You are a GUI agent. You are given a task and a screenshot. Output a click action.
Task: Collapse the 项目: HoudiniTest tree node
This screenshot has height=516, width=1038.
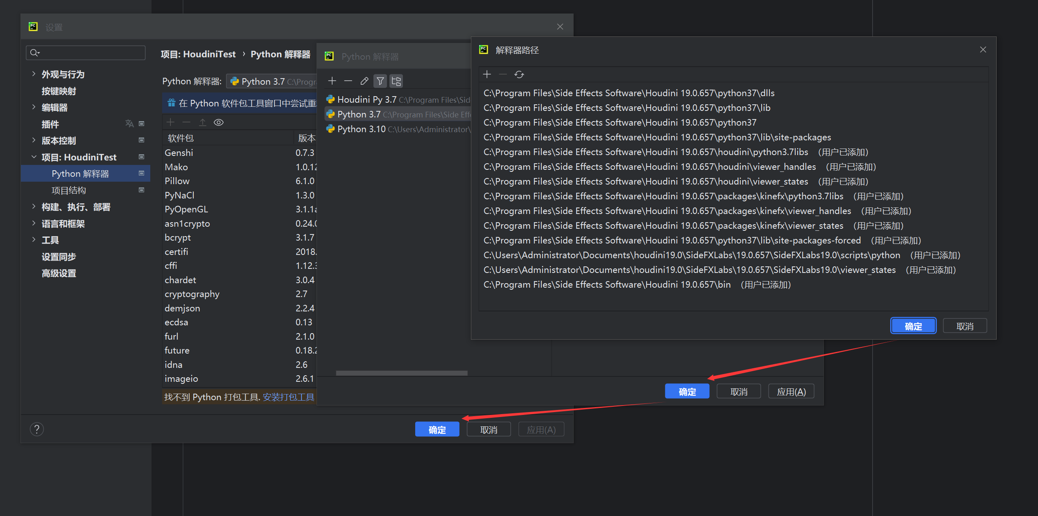pos(34,157)
